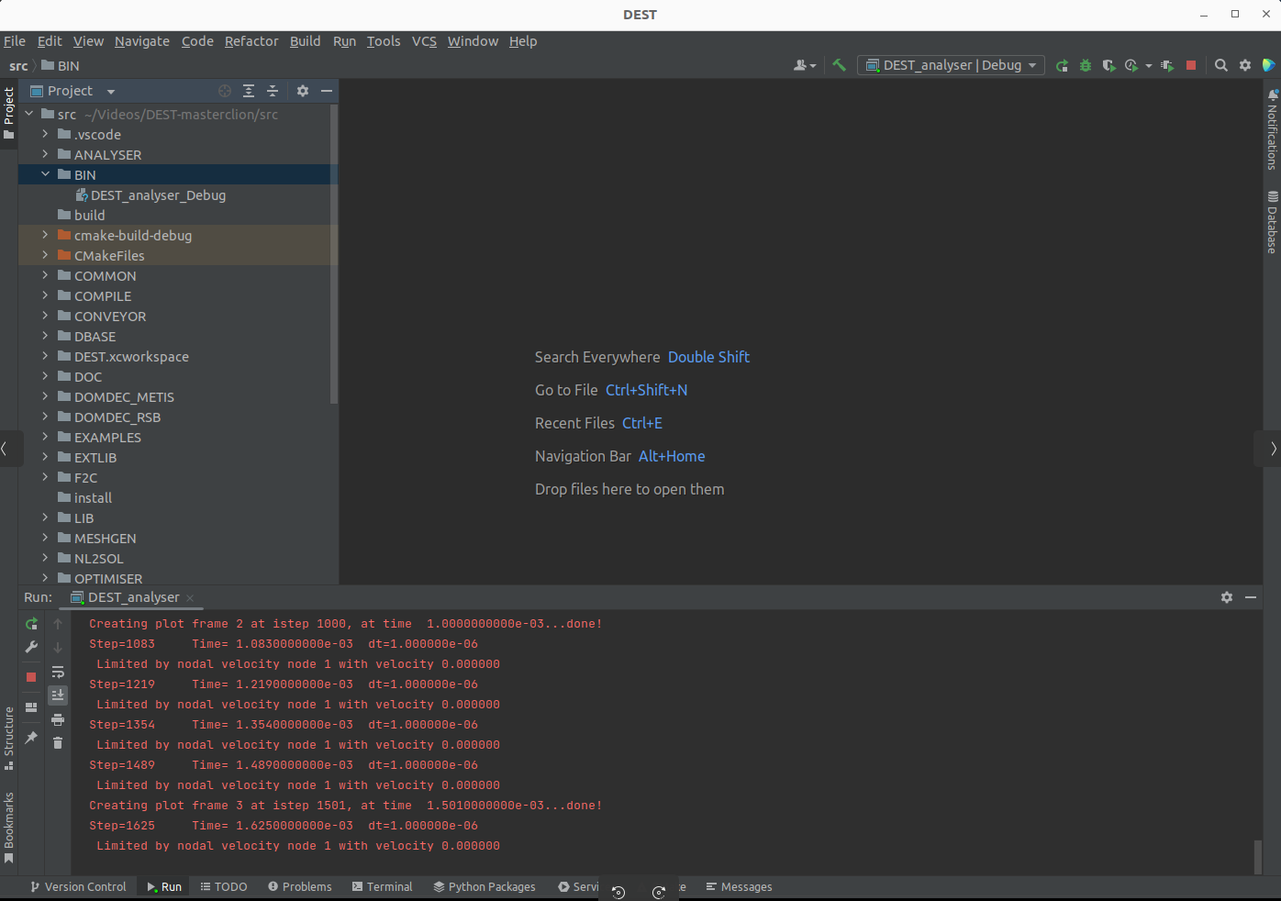Viewport: 1281px width, 901px height.
Task: Open Search Everywhere magnifier icon
Action: point(1221,65)
